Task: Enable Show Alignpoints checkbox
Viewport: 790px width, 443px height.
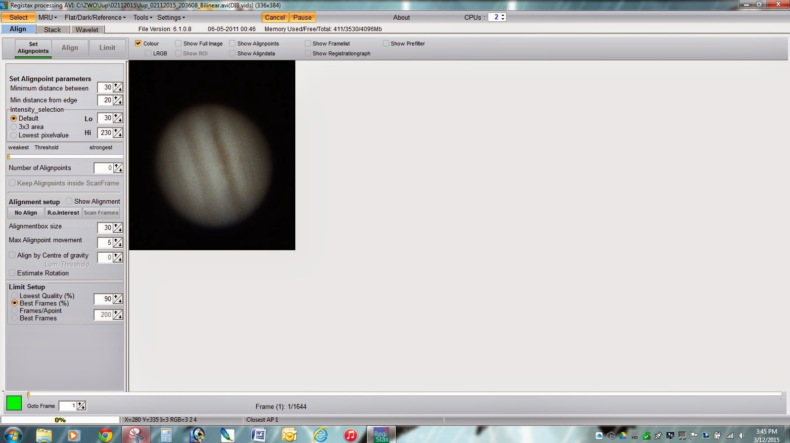Action: click(232, 44)
